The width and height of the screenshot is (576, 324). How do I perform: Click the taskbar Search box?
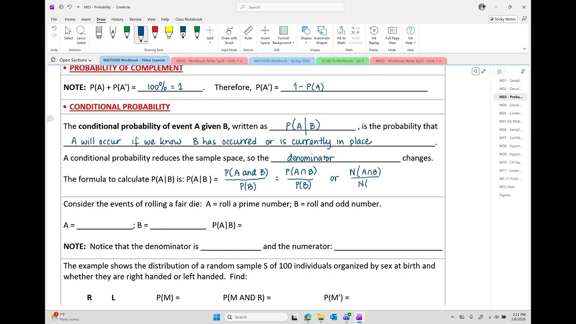[256, 317]
